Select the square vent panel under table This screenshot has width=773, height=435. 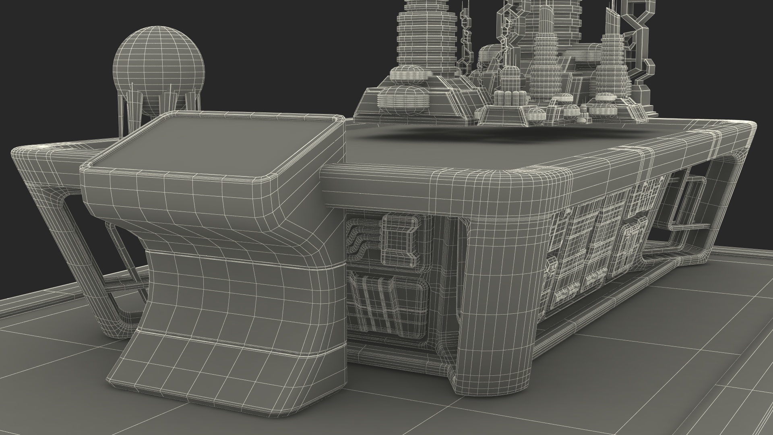[399, 240]
